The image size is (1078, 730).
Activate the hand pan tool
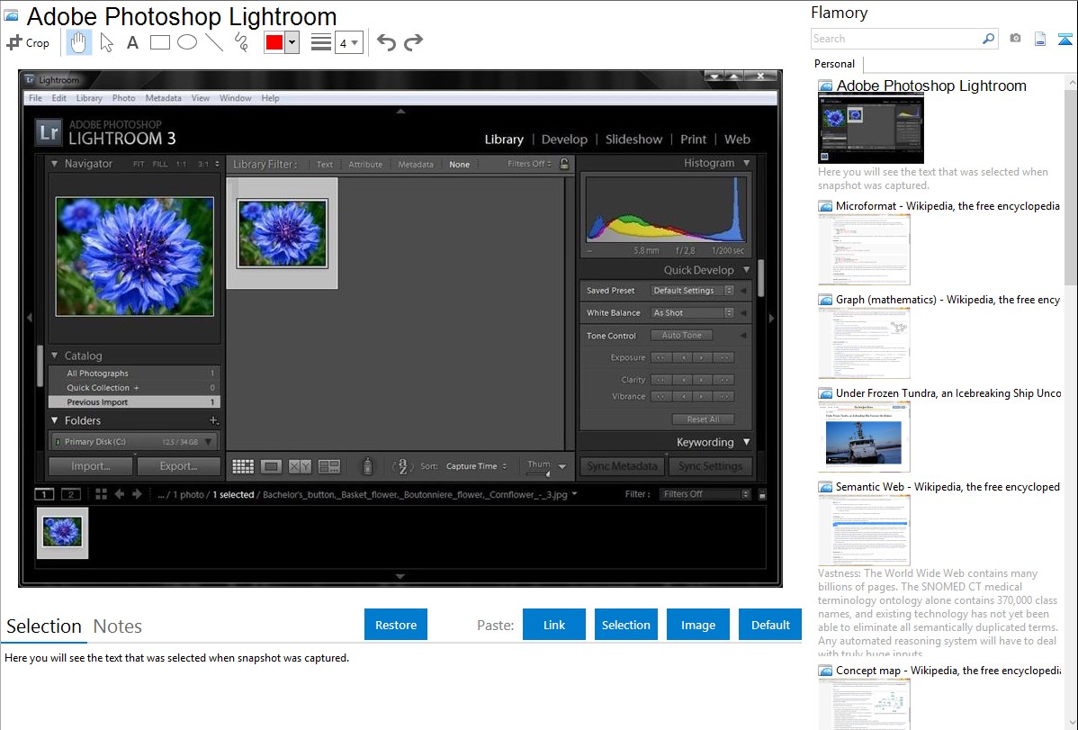(x=78, y=42)
